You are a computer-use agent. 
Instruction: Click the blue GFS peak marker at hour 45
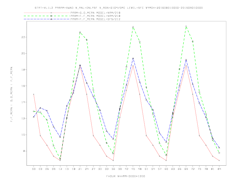pyautogui.click(x=133, y=58)
